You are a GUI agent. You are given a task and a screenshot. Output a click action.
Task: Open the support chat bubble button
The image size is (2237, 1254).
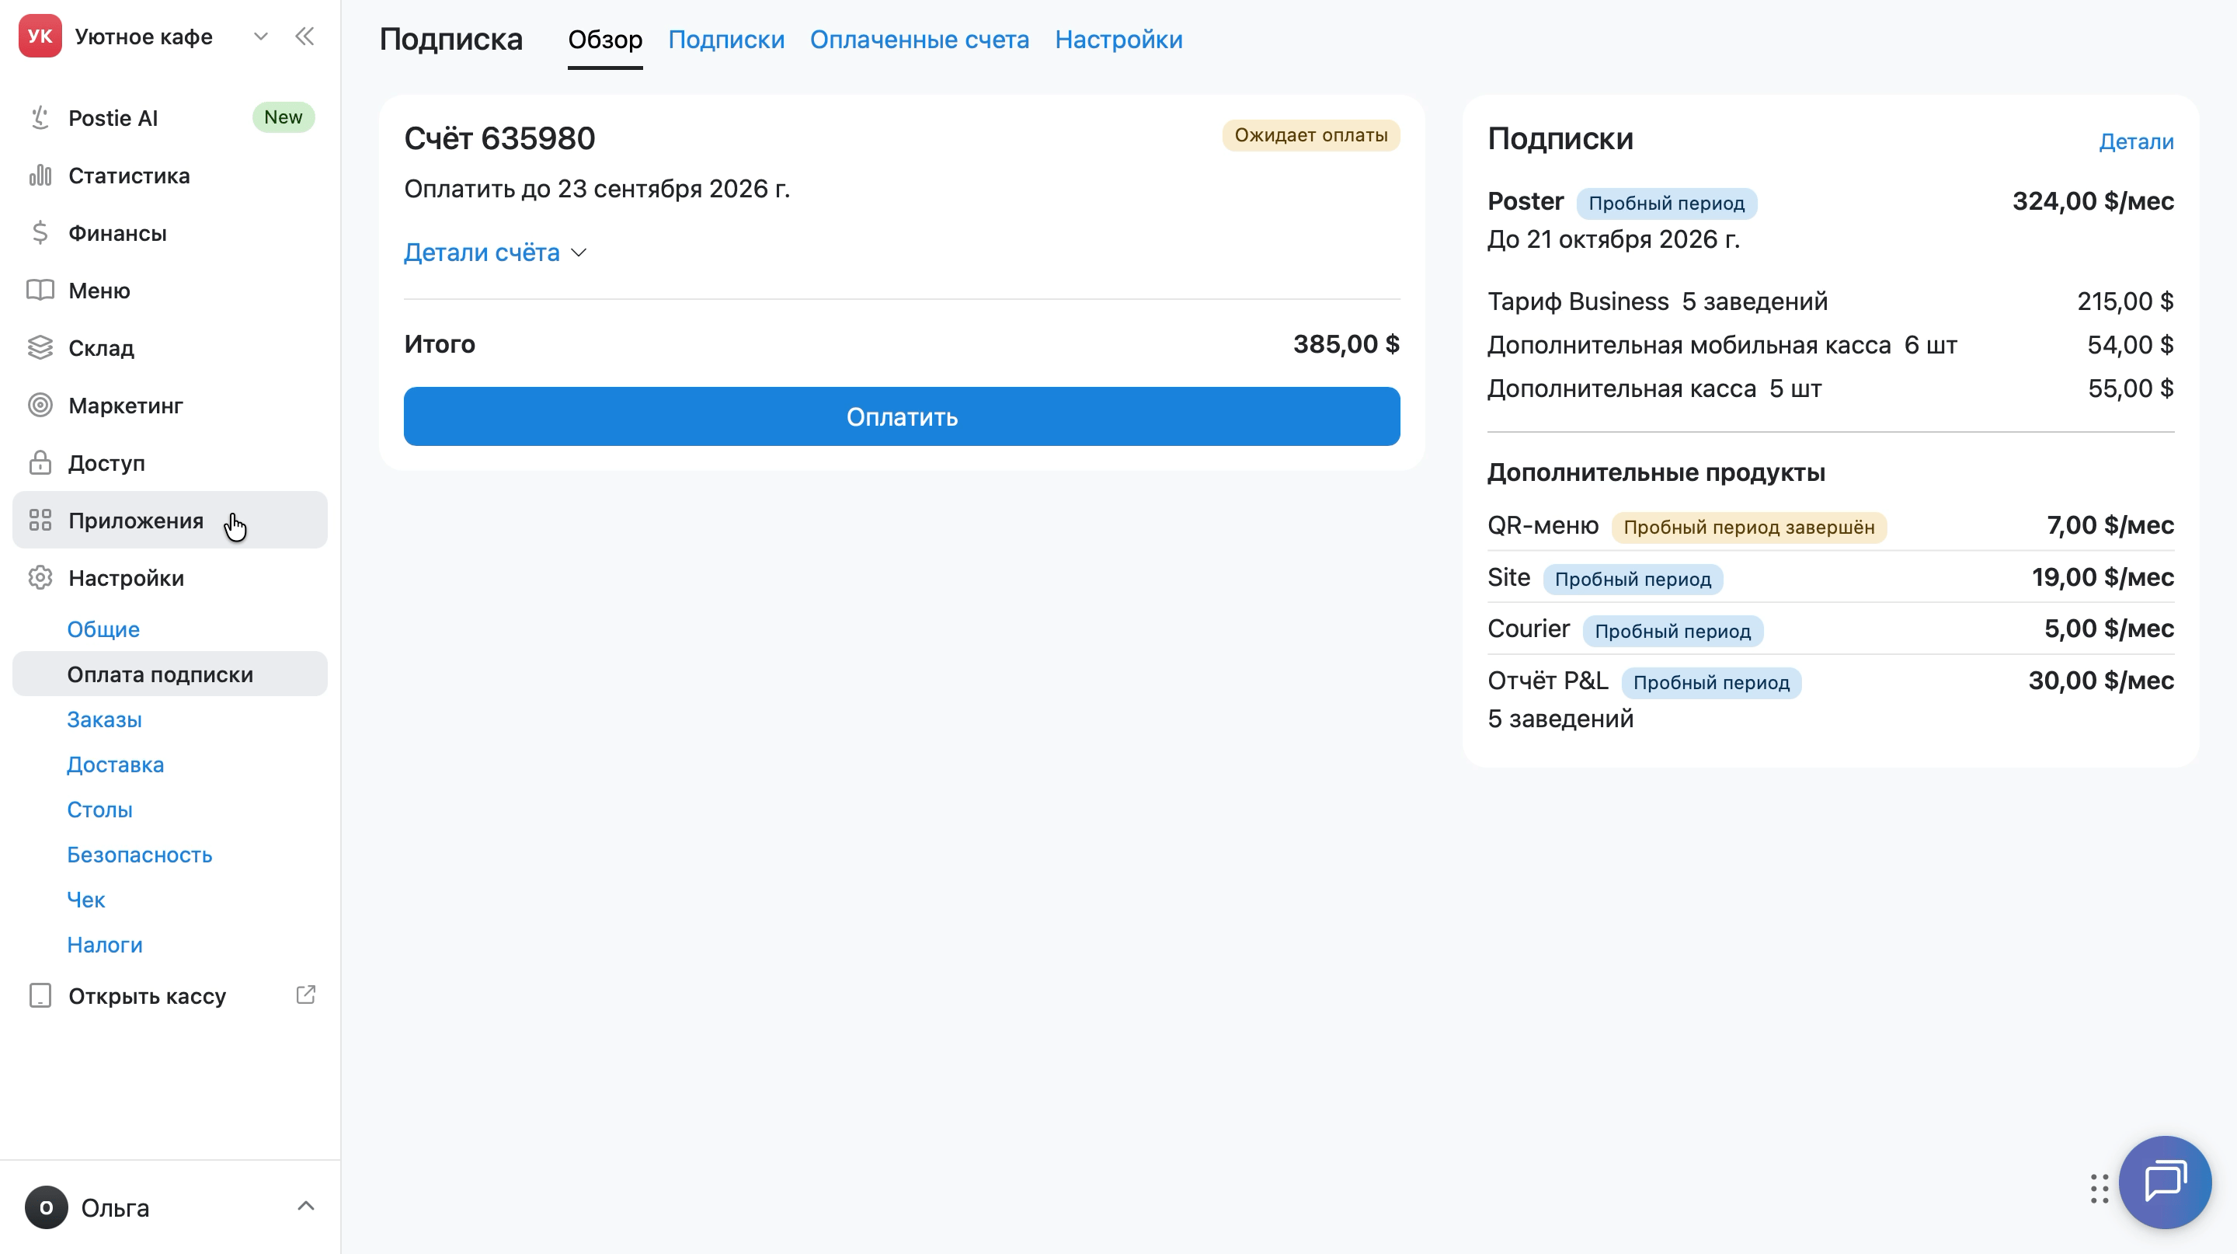click(2164, 1181)
